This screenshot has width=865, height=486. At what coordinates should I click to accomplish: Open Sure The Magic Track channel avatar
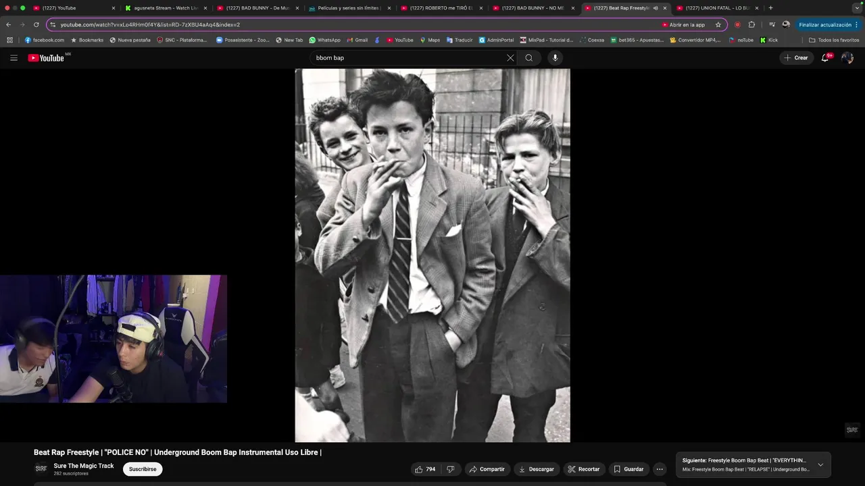41,468
